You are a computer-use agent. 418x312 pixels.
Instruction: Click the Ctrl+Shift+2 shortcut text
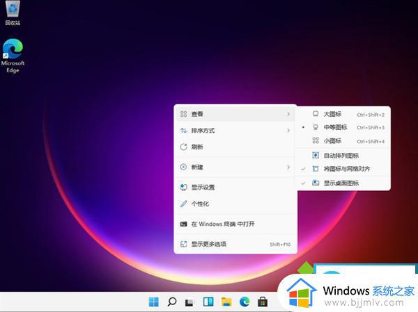tap(371, 115)
